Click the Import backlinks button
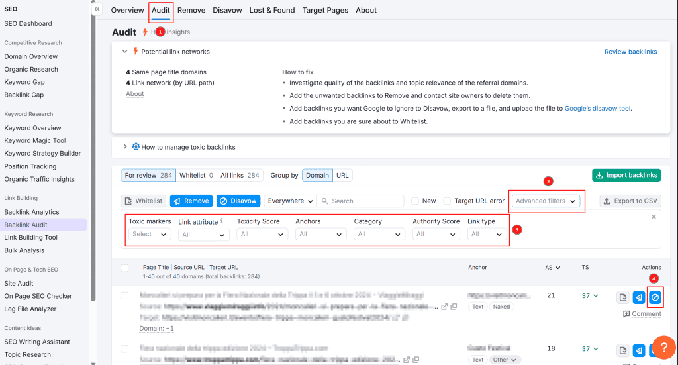This screenshot has height=365, width=678. point(626,175)
